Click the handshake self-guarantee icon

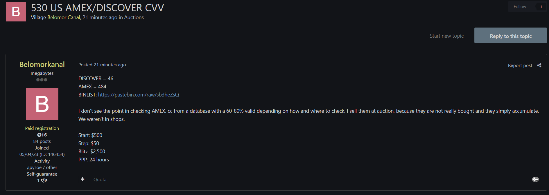[x=44, y=181]
